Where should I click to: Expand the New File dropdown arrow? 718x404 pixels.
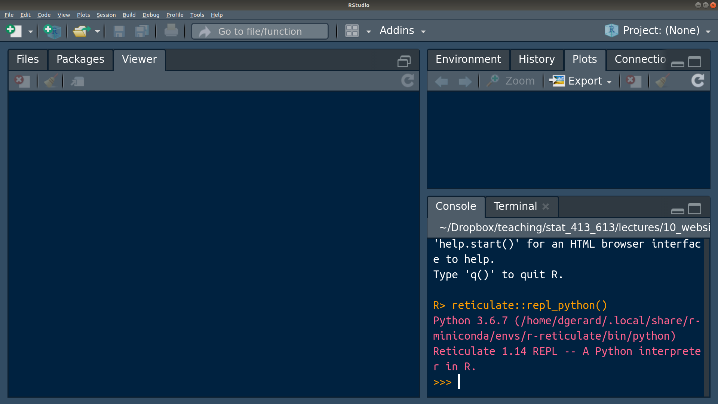(x=31, y=32)
